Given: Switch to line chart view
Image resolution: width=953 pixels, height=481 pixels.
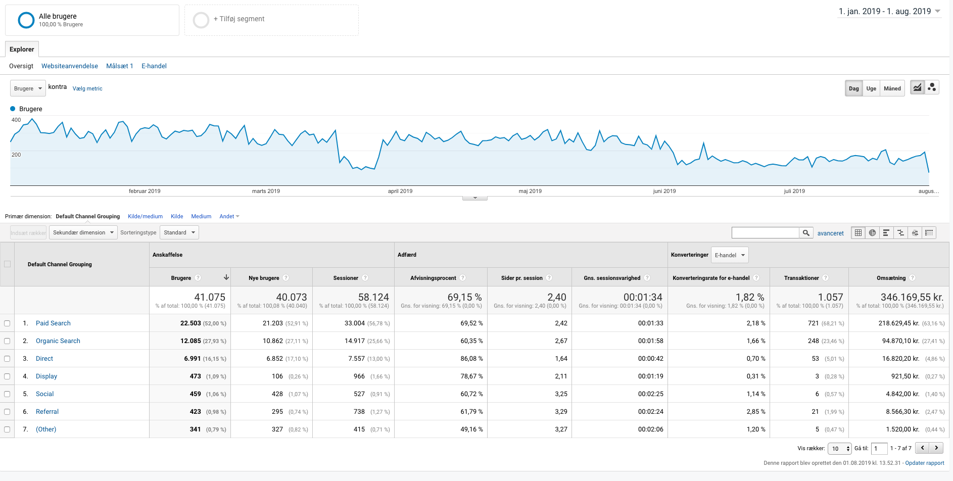Looking at the screenshot, I should point(917,88).
